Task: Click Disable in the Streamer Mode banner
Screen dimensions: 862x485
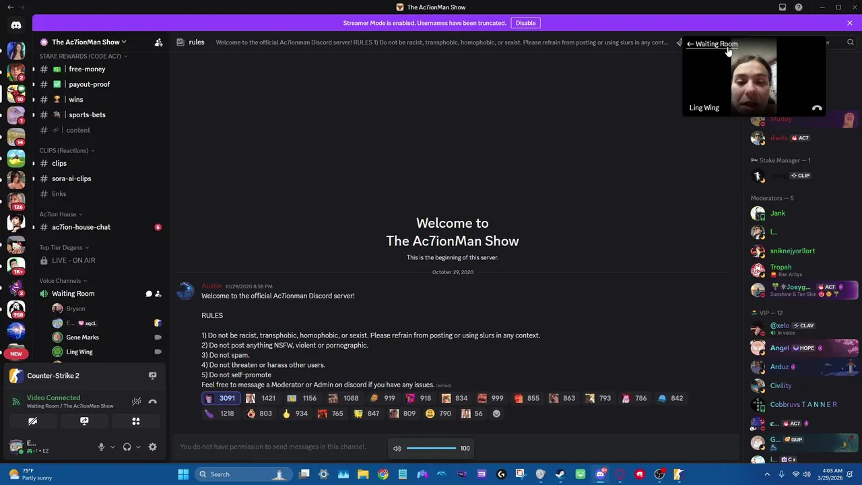Action: (525, 23)
